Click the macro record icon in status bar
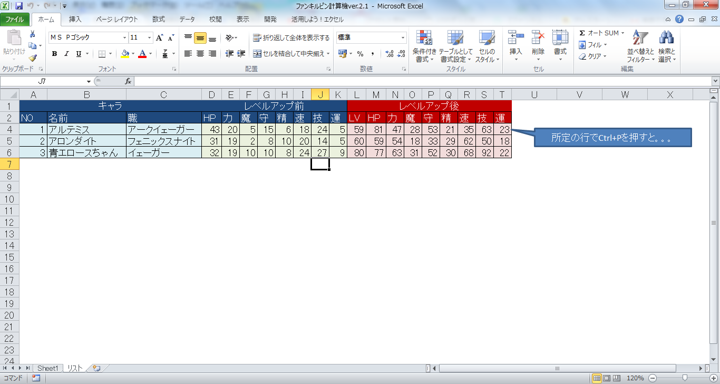 (x=36, y=378)
